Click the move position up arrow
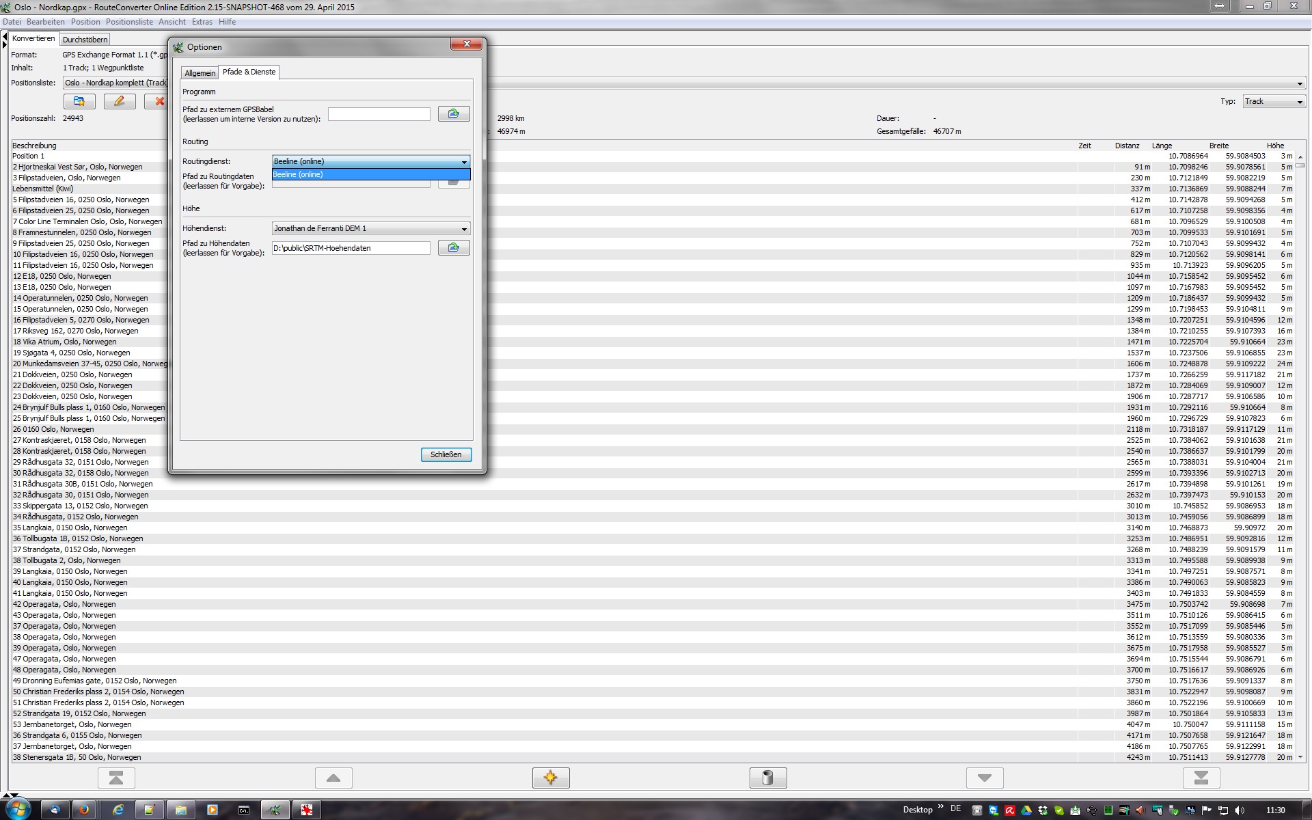This screenshot has width=1312, height=820. point(333,778)
